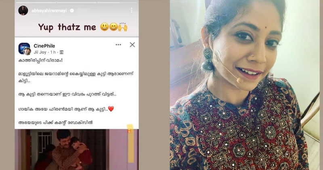Open post's horizontal three-dot menu
The width and height of the screenshot is (323, 170).
tap(118, 45)
